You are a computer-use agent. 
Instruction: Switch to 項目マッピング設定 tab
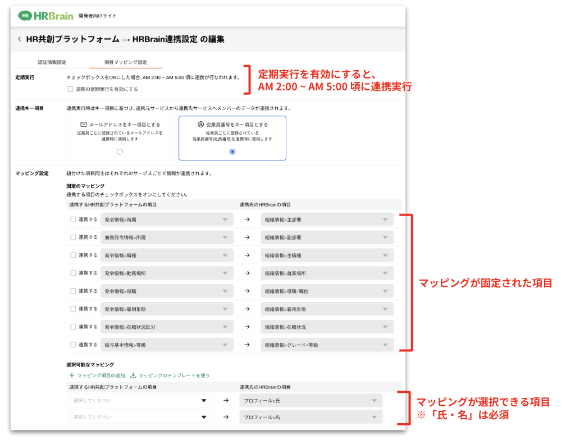click(126, 62)
